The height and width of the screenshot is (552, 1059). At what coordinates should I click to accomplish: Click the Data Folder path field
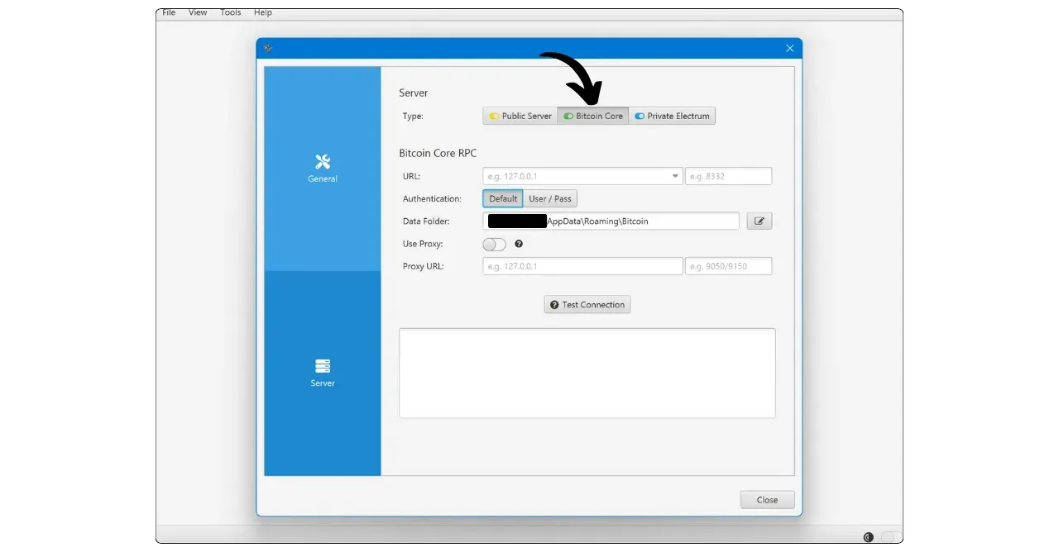pos(642,221)
